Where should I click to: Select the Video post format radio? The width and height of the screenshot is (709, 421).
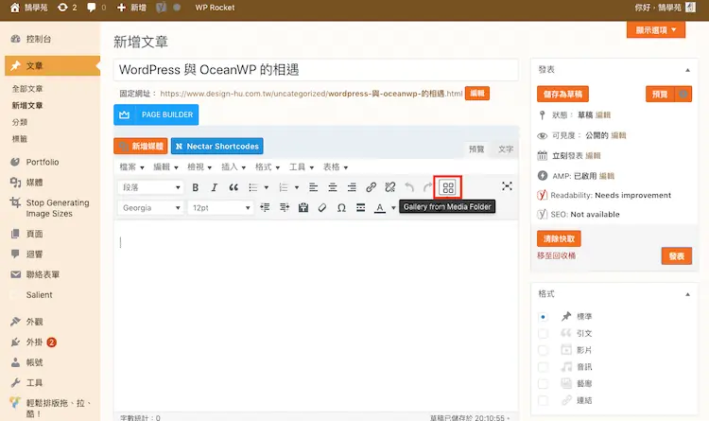tap(543, 350)
